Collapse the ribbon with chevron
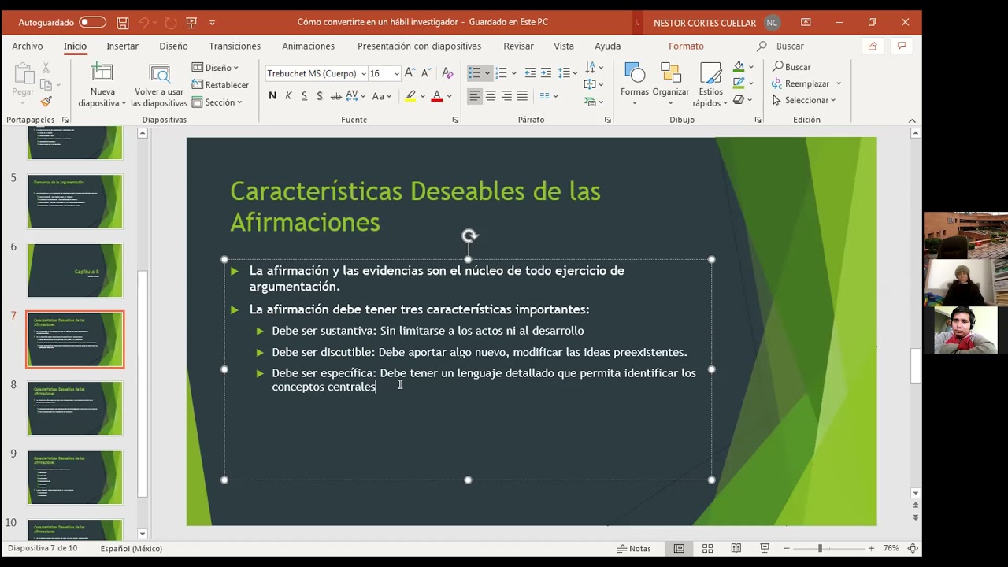The image size is (1008, 567). pyautogui.click(x=912, y=120)
